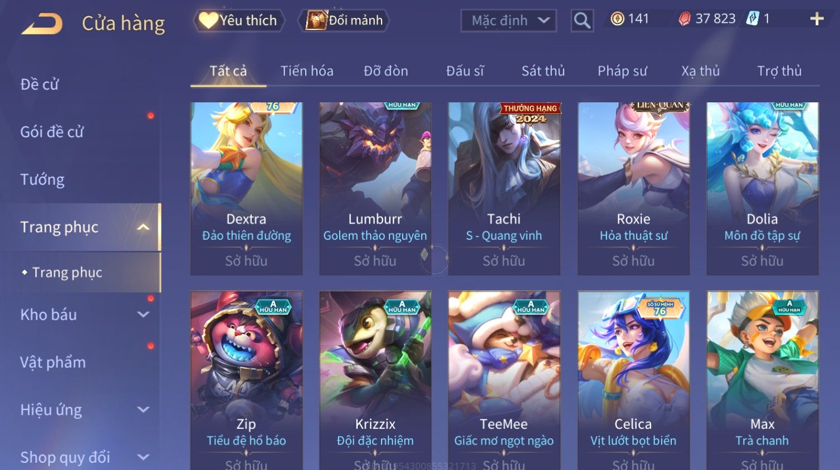840x470 pixels.
Task: Go back using the golden arrow icon
Action: pos(42,23)
